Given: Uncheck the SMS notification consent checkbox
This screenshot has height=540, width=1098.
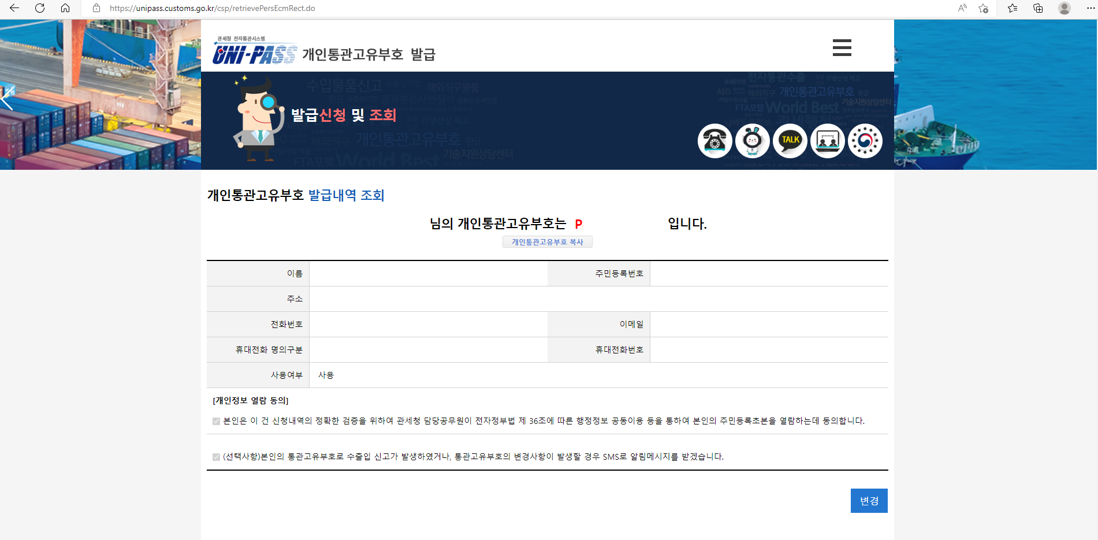Looking at the screenshot, I should click(215, 456).
